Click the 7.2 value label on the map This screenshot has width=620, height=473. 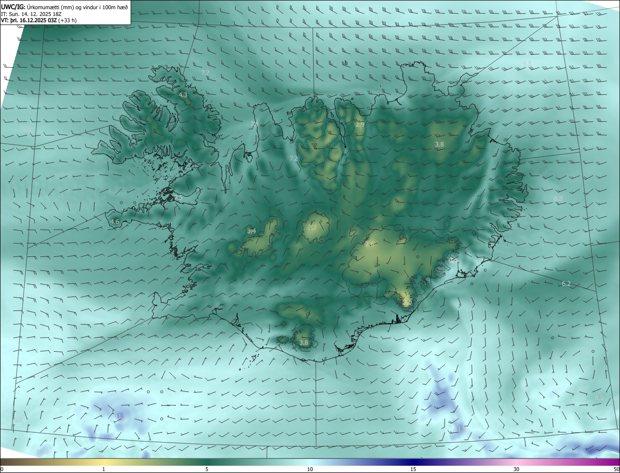pyautogui.click(x=294, y=159)
